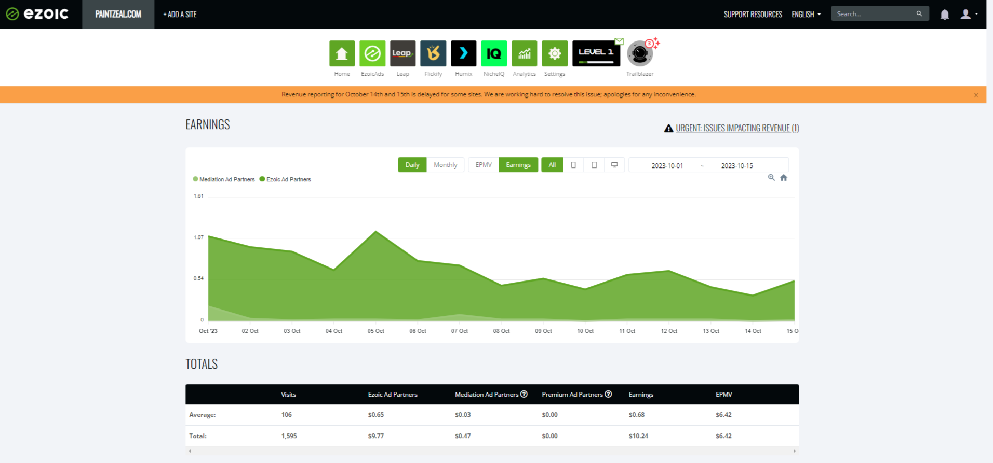Screen dimensions: 993x463
Task: Open the Leap tool icon
Action: (x=402, y=53)
